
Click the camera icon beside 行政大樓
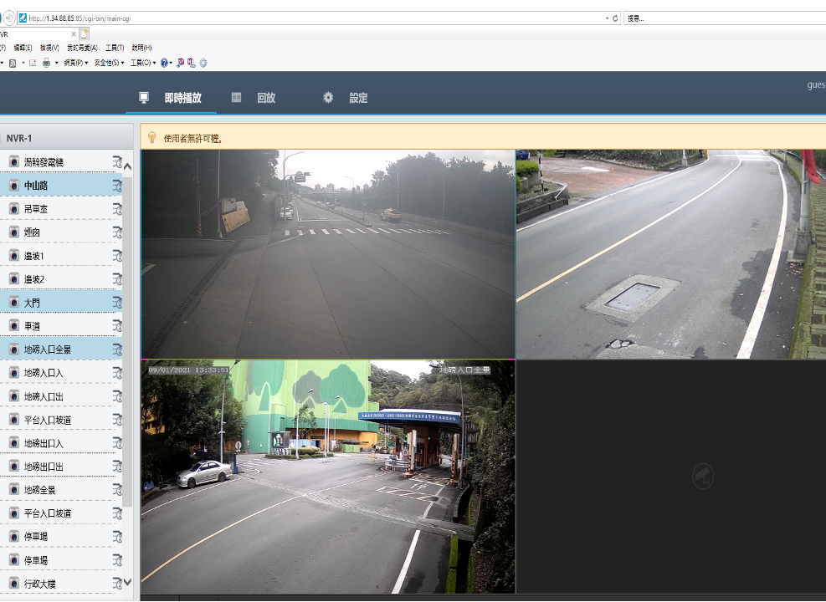click(x=14, y=583)
